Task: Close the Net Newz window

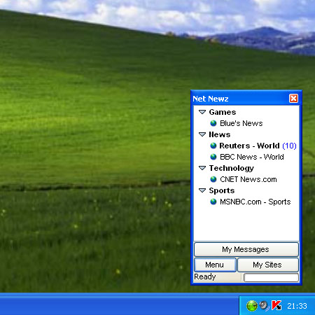Action: (293, 99)
